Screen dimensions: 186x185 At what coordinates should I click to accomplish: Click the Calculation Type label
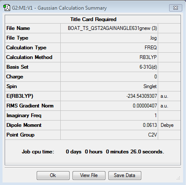[26, 48]
